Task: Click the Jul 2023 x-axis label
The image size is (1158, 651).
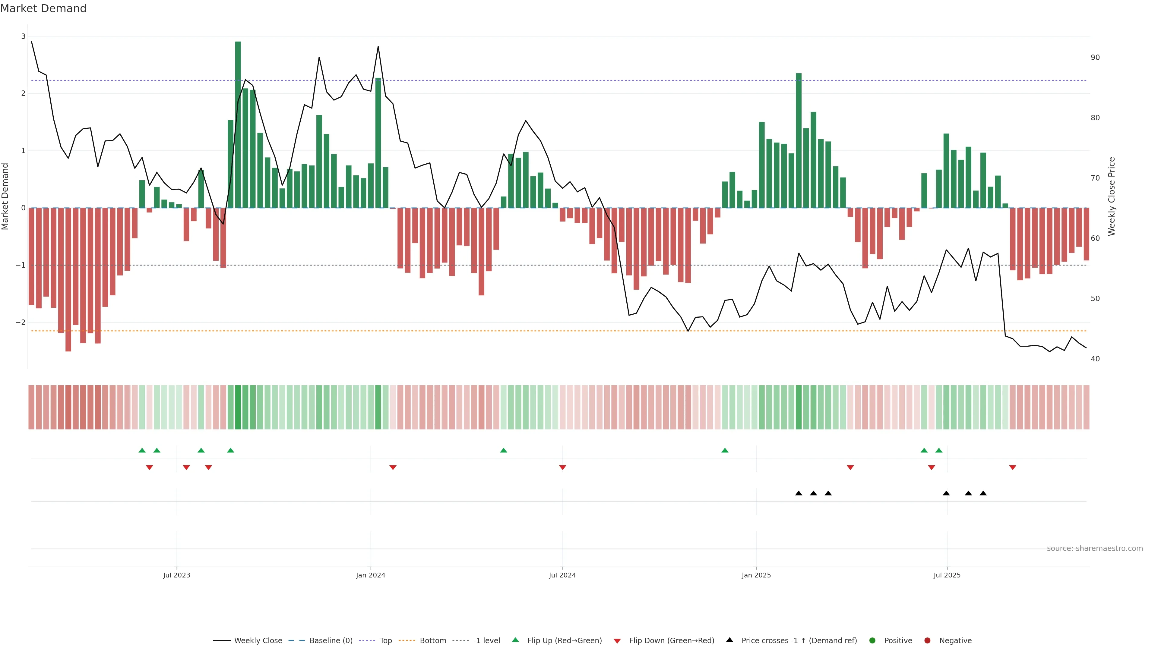Action: (x=176, y=575)
